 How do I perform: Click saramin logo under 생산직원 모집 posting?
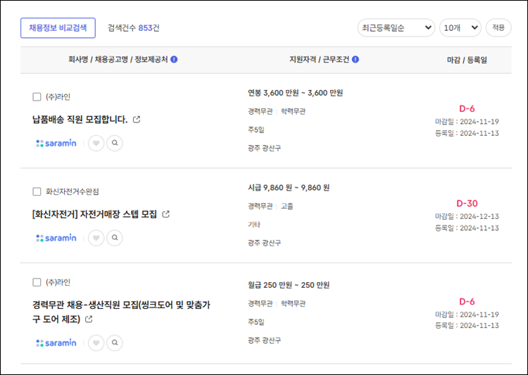pyautogui.click(x=56, y=343)
